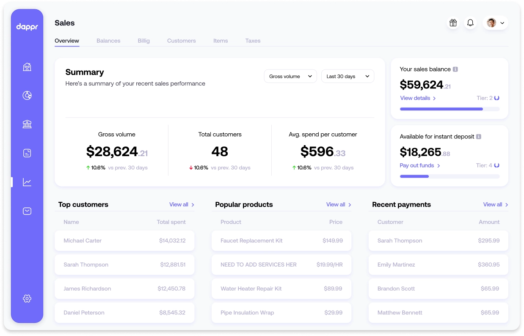This screenshot has width=524, height=336.
Task: Open the bank sidebar icon
Action: (x=27, y=124)
